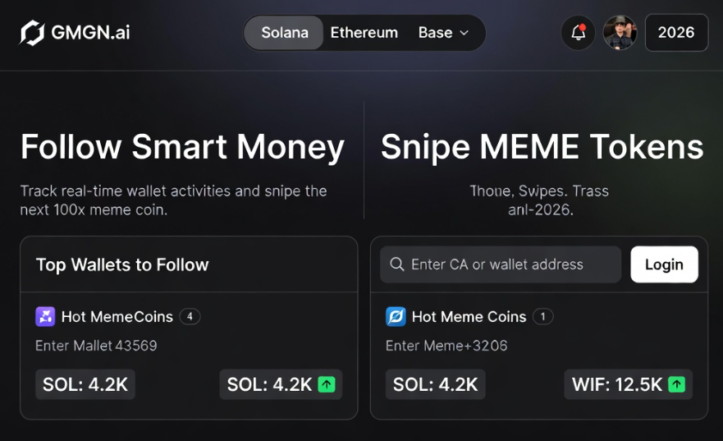Image resolution: width=723 pixels, height=441 pixels.
Task: Click the blue Hot Meme Coins icon
Action: 396,317
